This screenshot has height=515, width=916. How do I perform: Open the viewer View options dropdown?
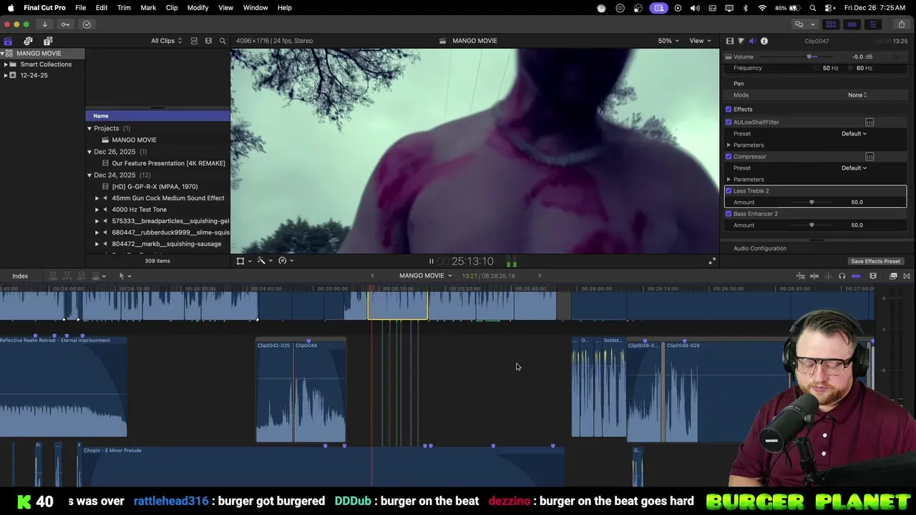700,41
